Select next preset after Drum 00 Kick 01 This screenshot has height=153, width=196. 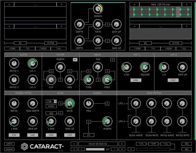(122, 144)
